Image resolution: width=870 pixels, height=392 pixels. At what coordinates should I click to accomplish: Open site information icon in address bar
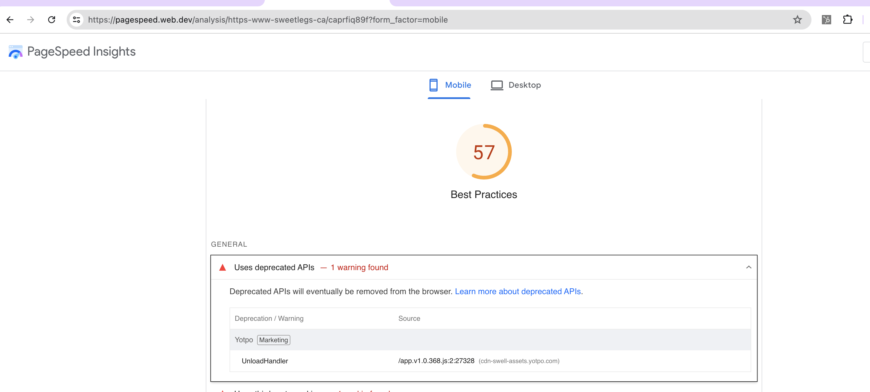pos(77,20)
